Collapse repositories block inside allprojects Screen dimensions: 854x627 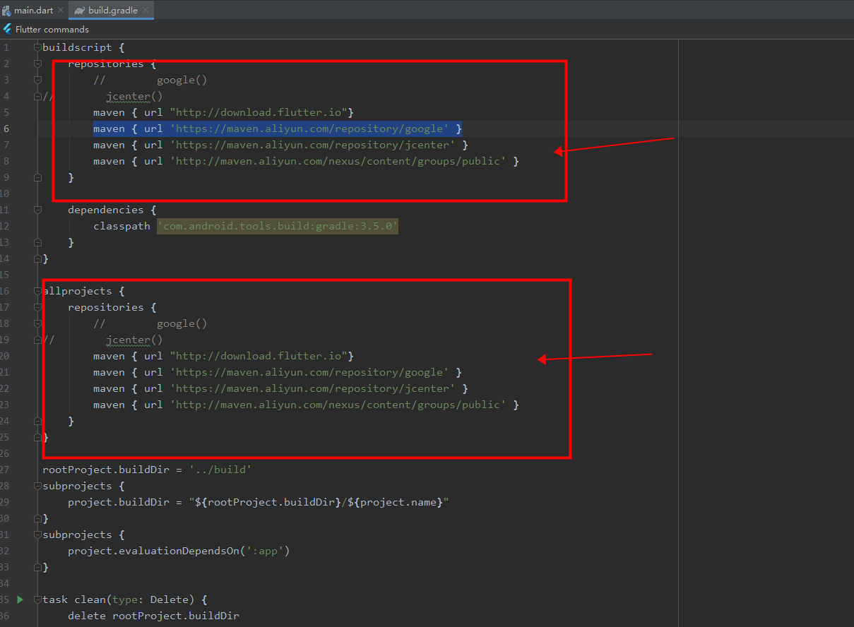[x=37, y=307]
